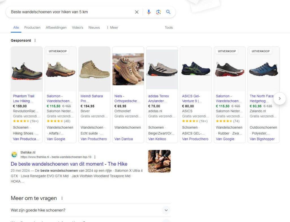
Task: Open the Meer dropdown in search tabs
Action: pyautogui.click(x=112, y=27)
